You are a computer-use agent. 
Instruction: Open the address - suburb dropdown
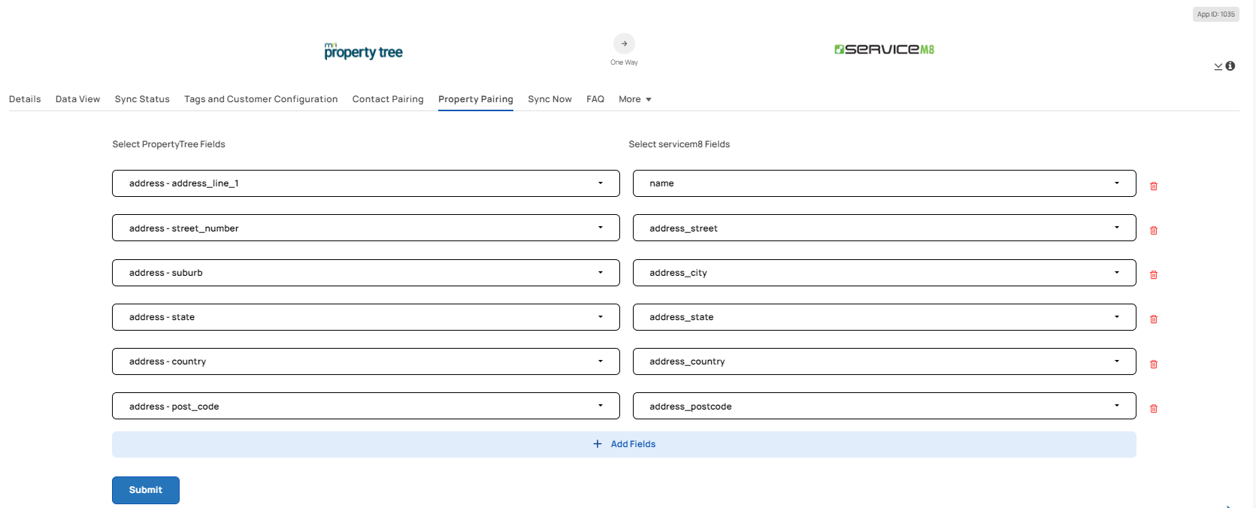click(366, 273)
